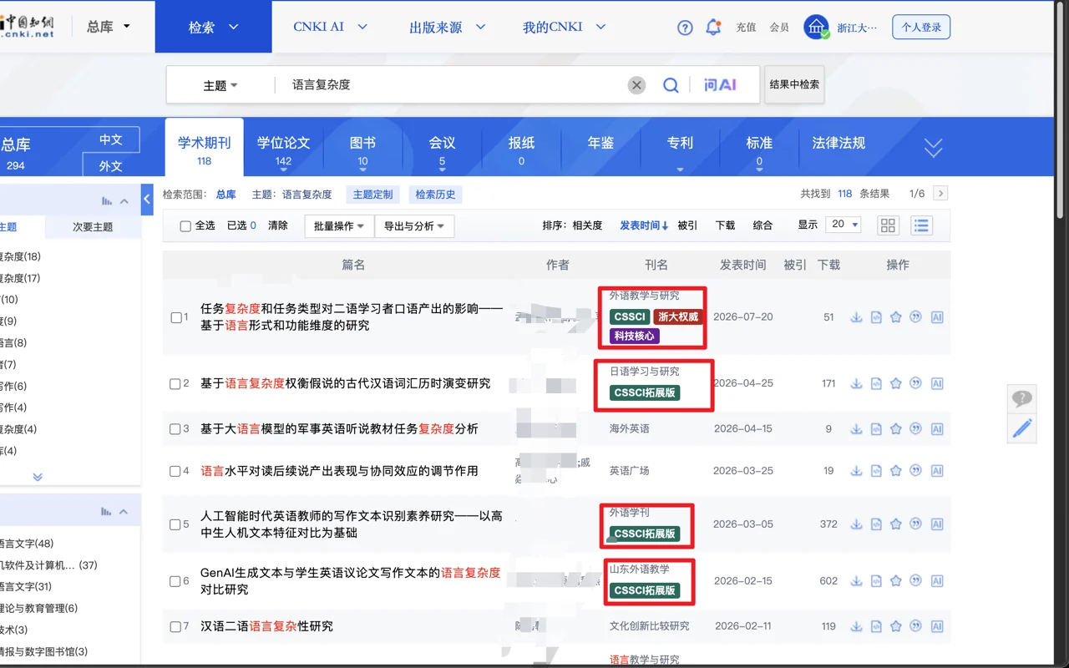Open the CNKI AI menu
The width and height of the screenshot is (1069, 668).
[331, 27]
